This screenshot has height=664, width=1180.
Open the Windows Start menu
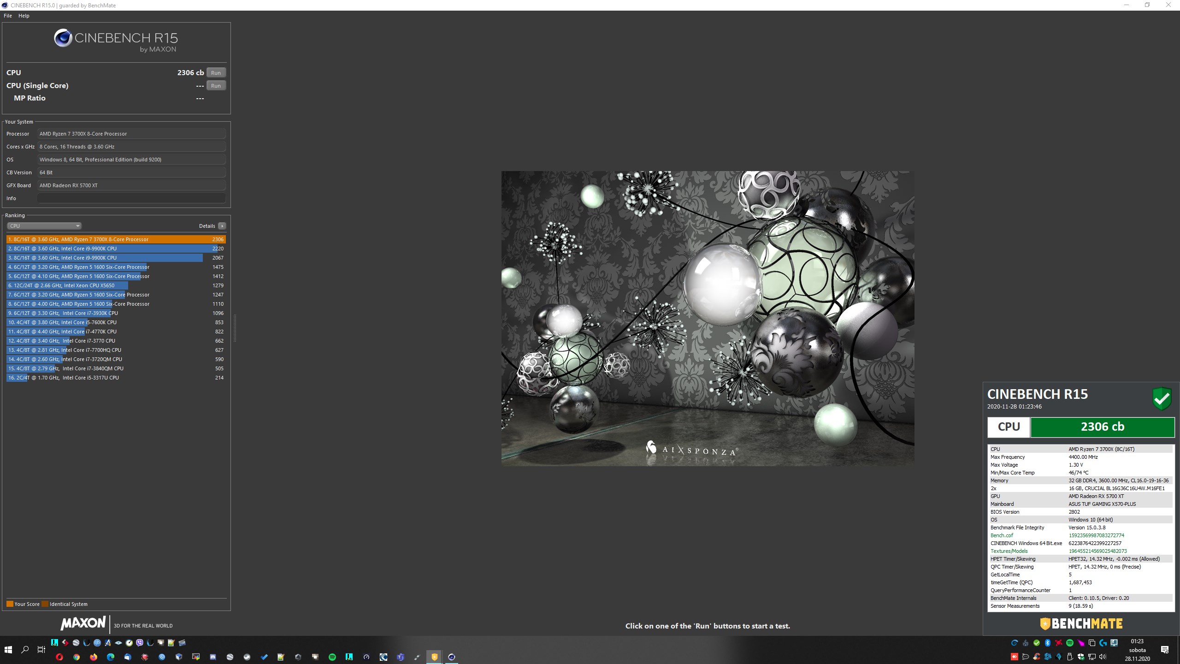(8, 650)
